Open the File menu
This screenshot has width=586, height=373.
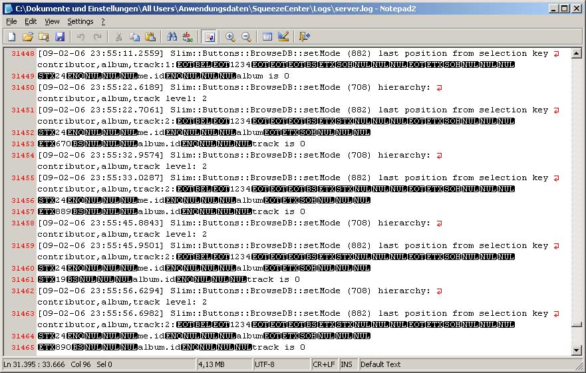pyautogui.click(x=11, y=21)
